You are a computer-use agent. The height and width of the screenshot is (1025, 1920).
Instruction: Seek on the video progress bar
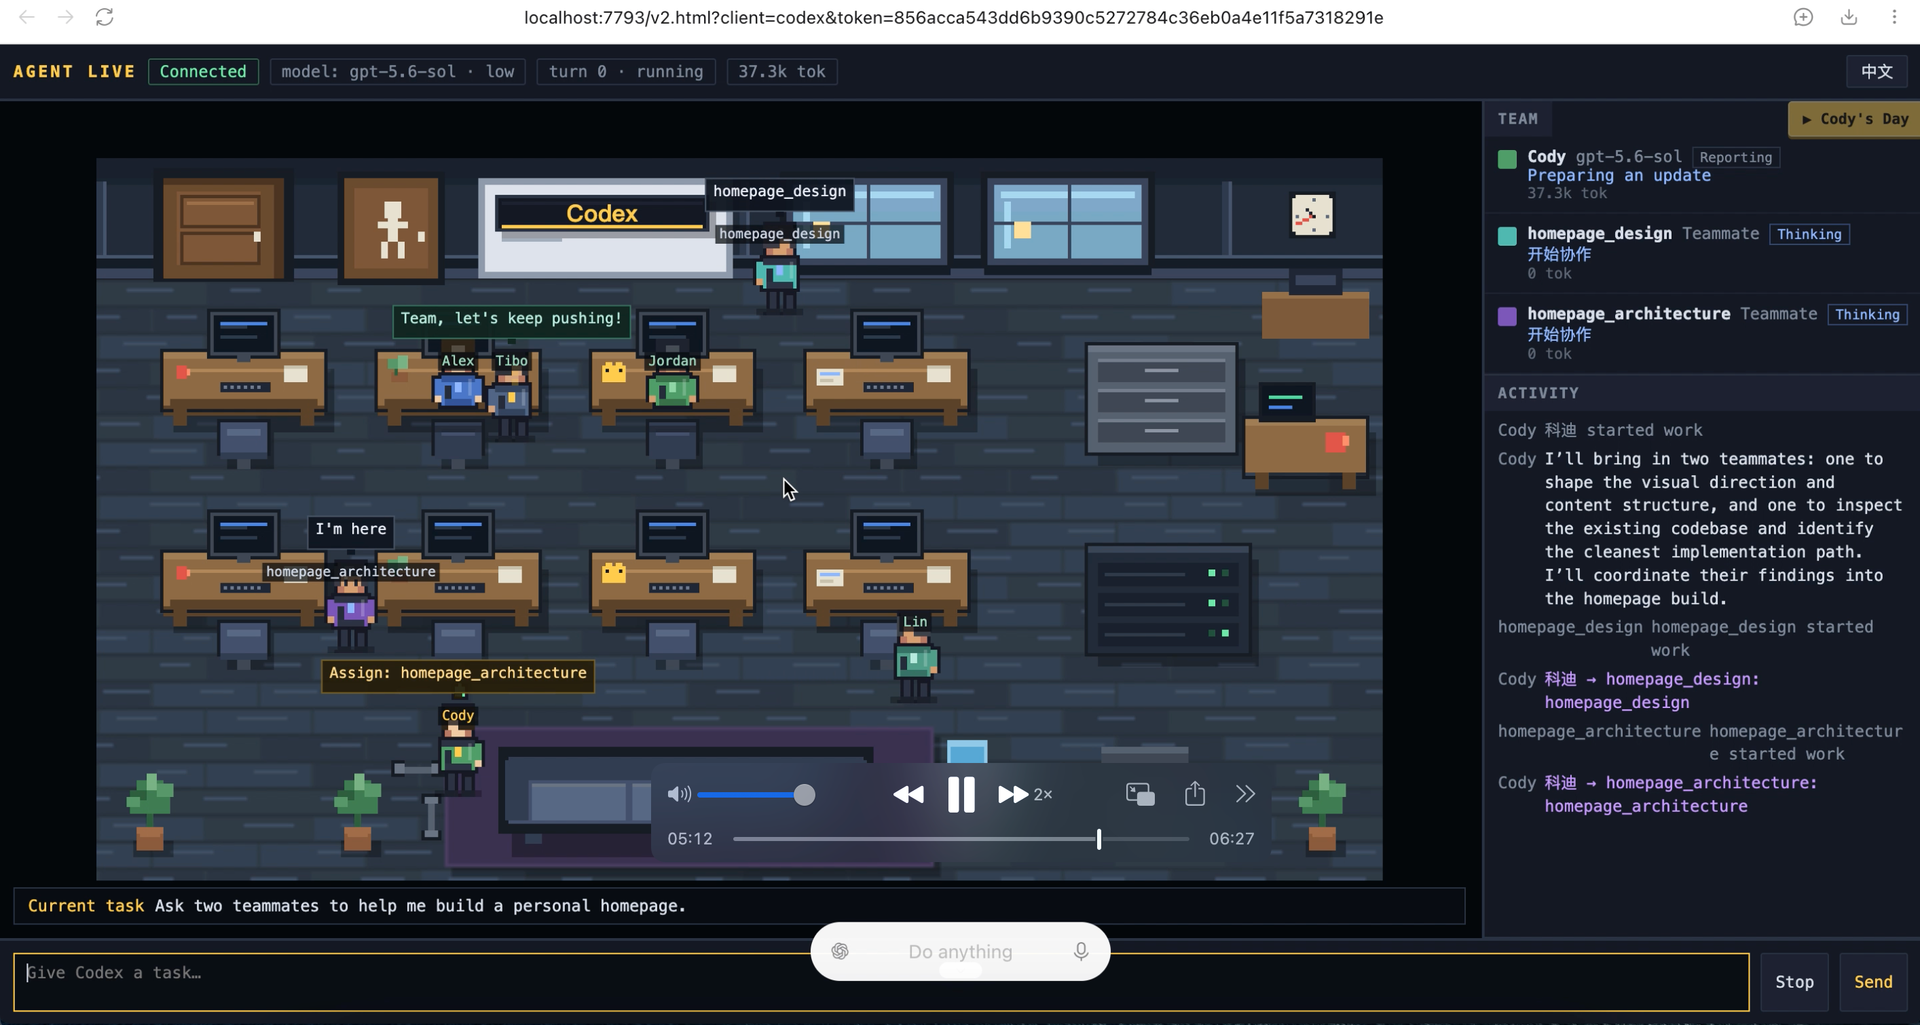click(961, 838)
